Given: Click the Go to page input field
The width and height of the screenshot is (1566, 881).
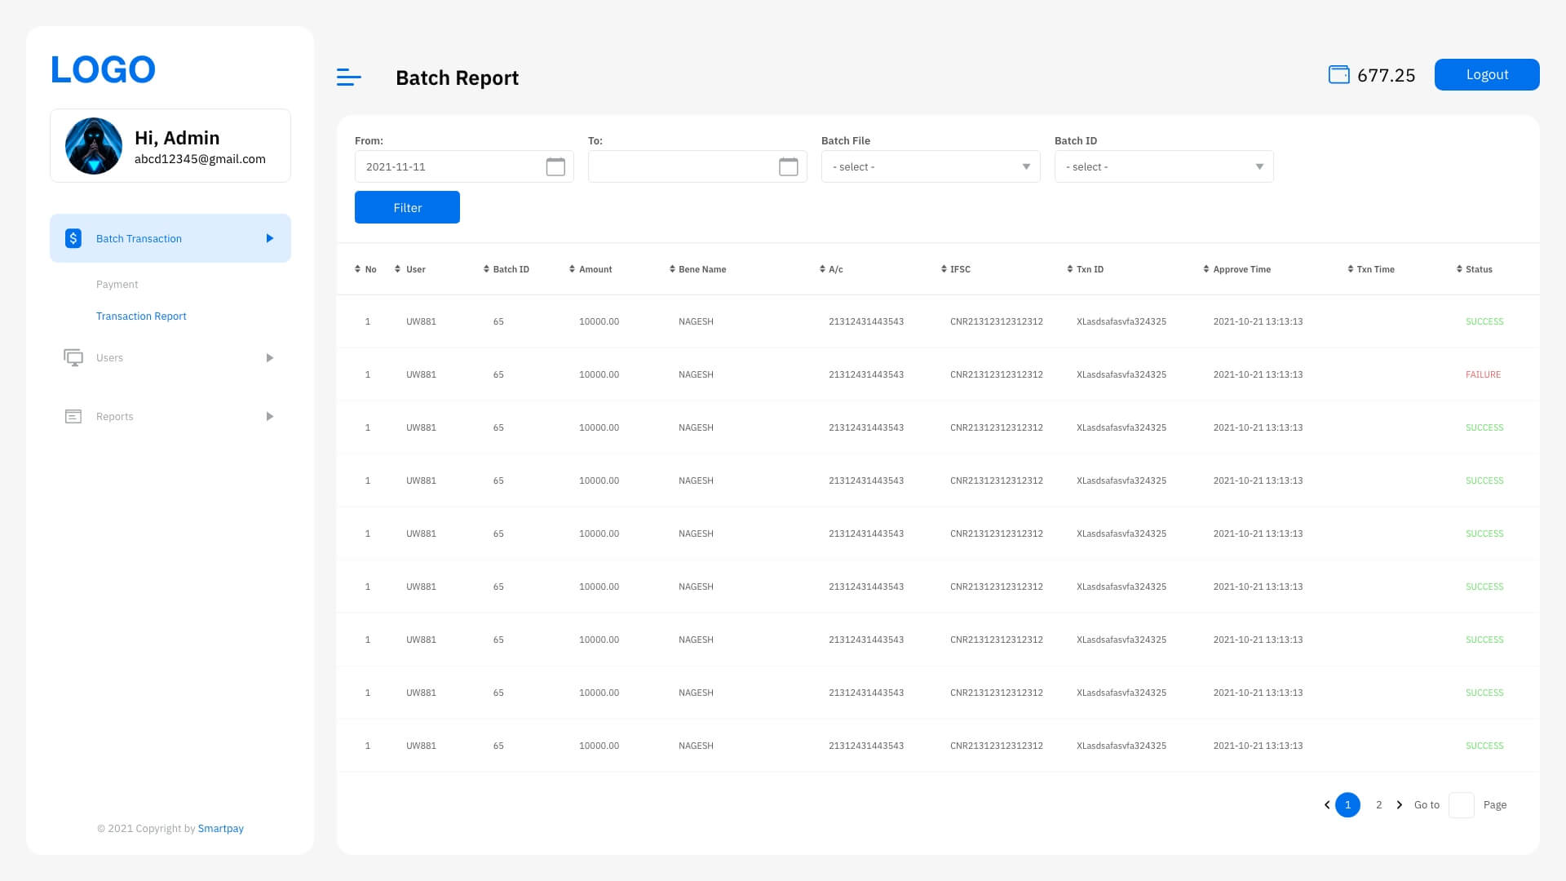Looking at the screenshot, I should (1461, 805).
